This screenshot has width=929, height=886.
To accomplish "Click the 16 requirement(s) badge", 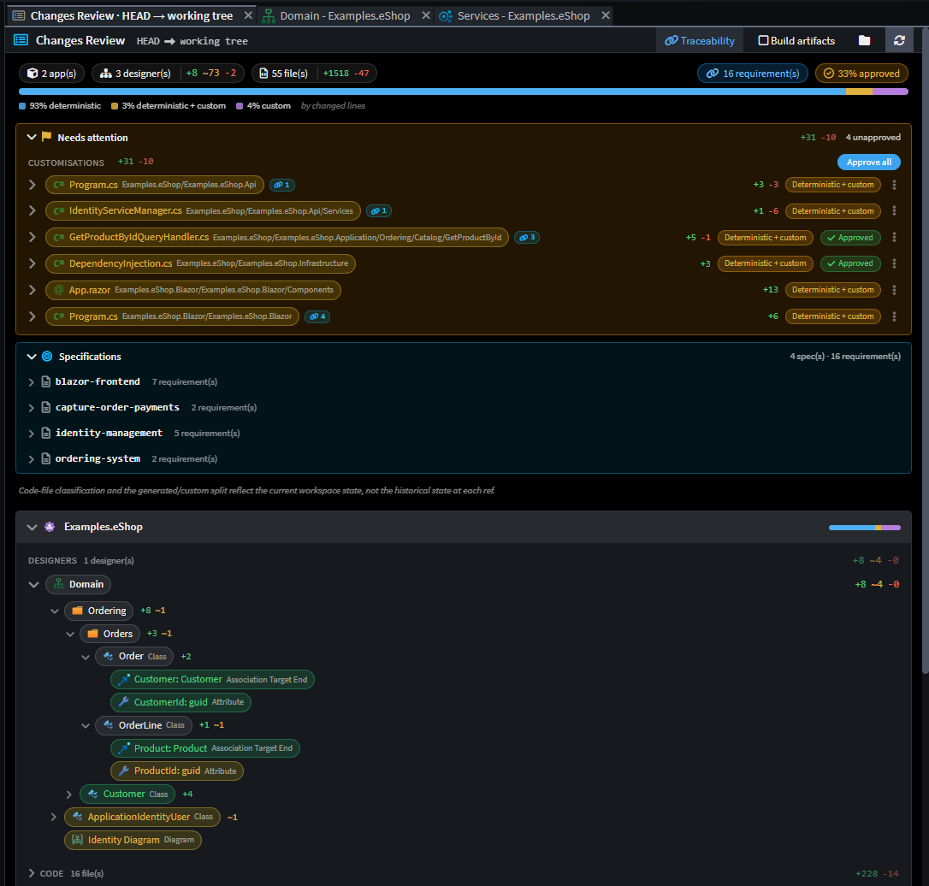I will pyautogui.click(x=753, y=74).
